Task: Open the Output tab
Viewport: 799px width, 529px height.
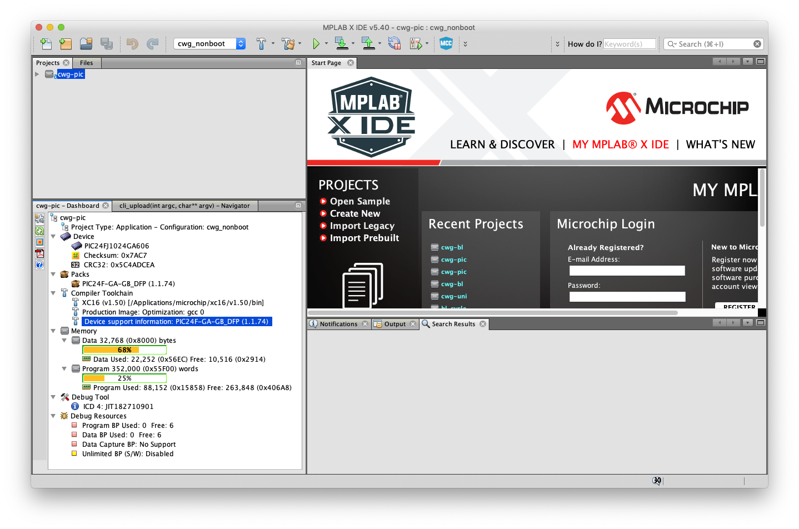Action: [x=395, y=324]
